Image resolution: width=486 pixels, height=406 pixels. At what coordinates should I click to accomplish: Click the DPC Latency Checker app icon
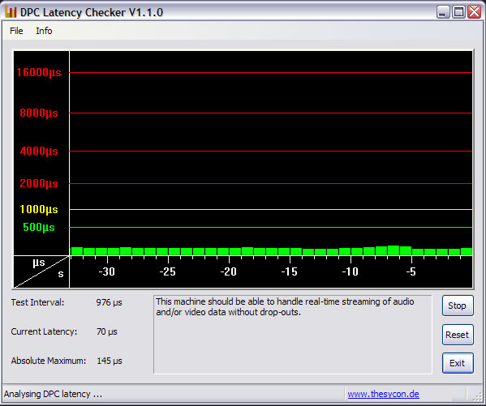[11, 12]
